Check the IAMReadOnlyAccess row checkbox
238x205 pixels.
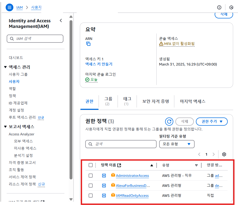click(91, 196)
